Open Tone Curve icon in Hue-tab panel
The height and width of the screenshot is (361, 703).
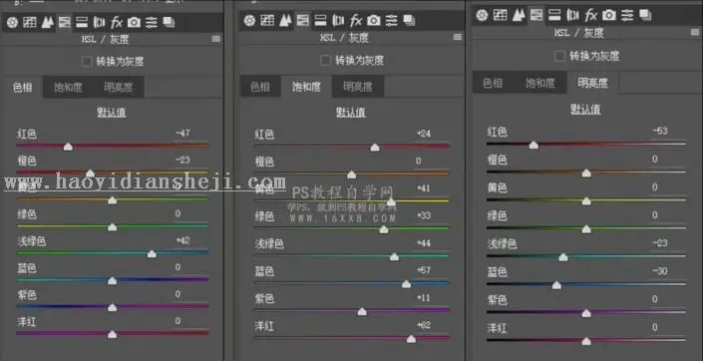[x=30, y=22]
